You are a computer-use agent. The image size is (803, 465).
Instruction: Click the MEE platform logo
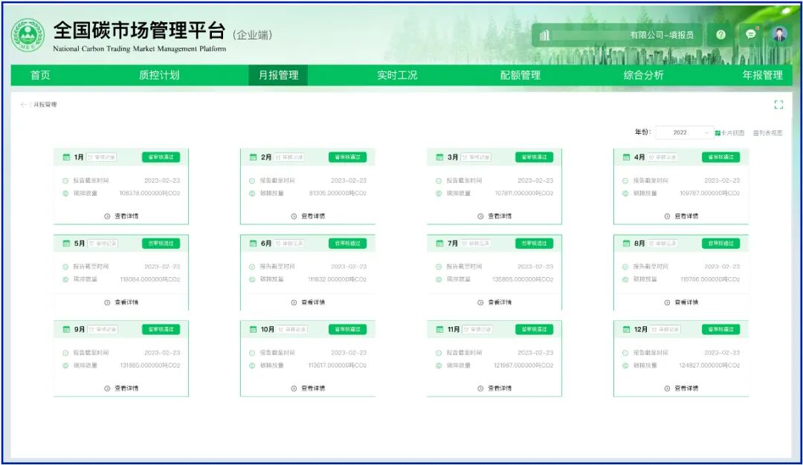click(x=28, y=35)
